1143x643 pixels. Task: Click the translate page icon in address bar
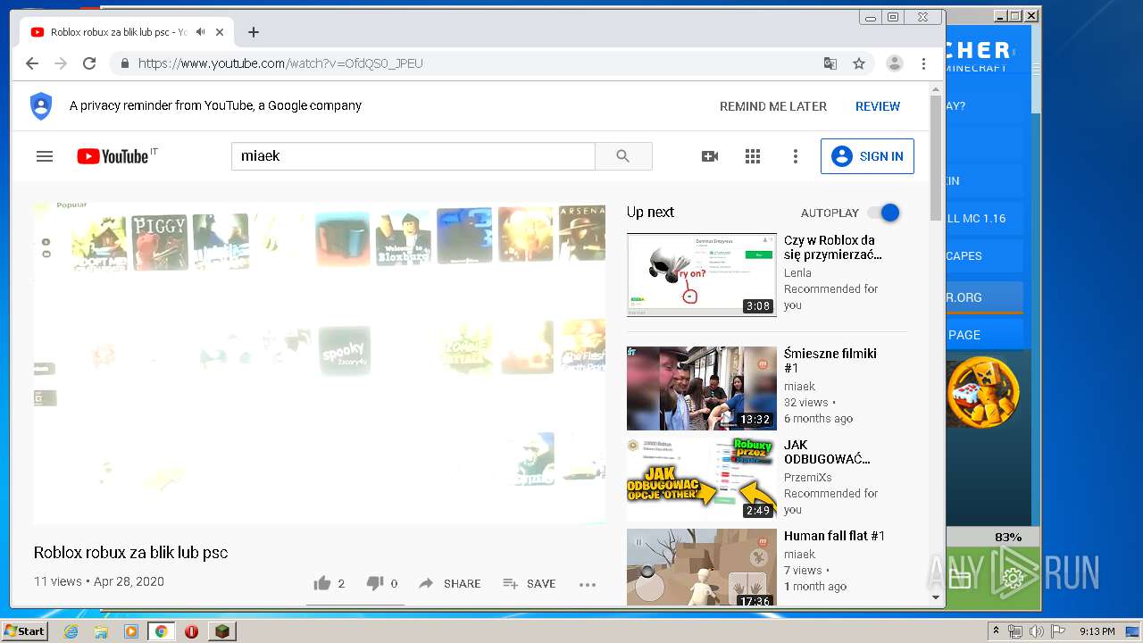pos(830,63)
